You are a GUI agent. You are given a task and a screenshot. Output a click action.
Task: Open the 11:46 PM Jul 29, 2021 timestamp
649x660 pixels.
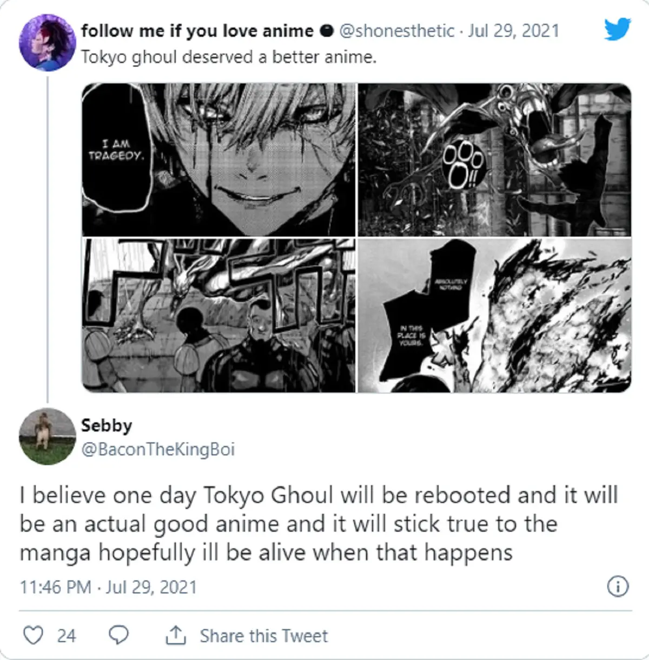[x=108, y=587]
